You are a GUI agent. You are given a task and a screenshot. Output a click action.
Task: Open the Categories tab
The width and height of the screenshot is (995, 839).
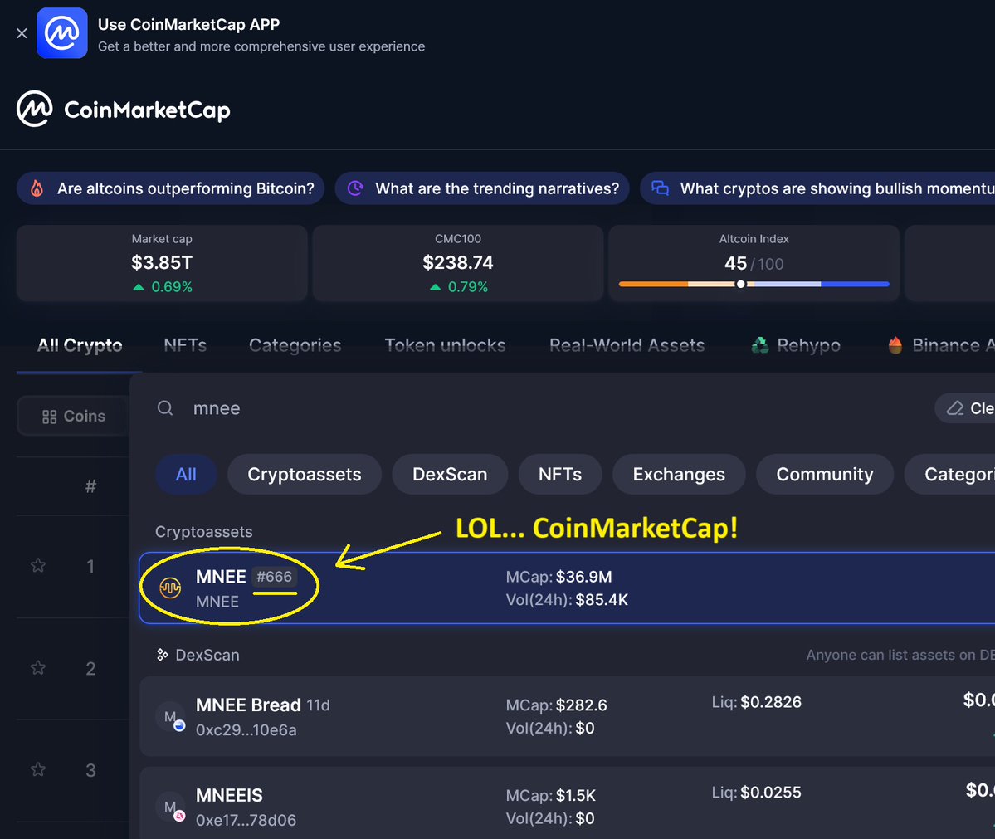click(x=295, y=345)
